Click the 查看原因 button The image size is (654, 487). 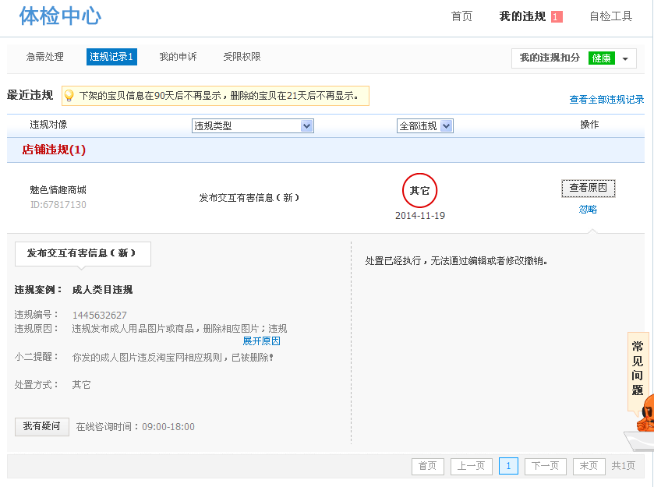point(588,189)
